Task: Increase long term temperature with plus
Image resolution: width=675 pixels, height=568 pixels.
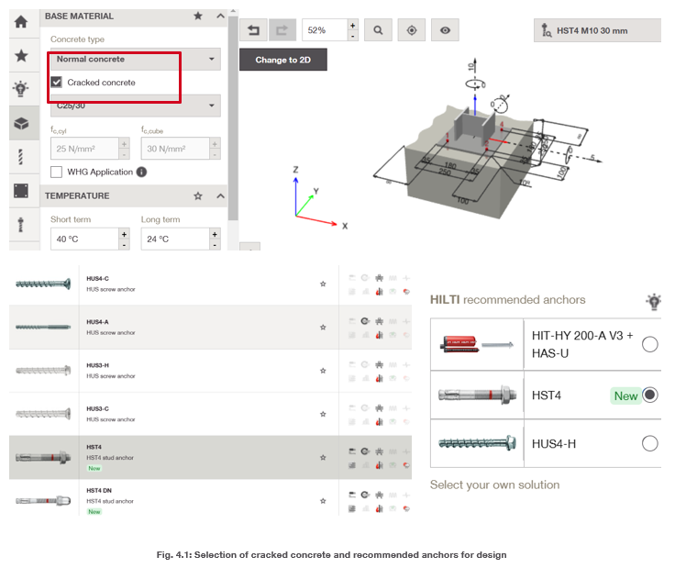Action: tap(215, 234)
